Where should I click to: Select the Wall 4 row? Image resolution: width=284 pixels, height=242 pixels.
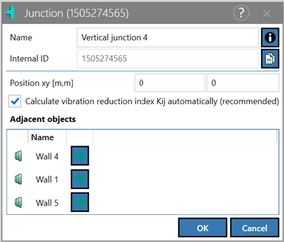143,156
